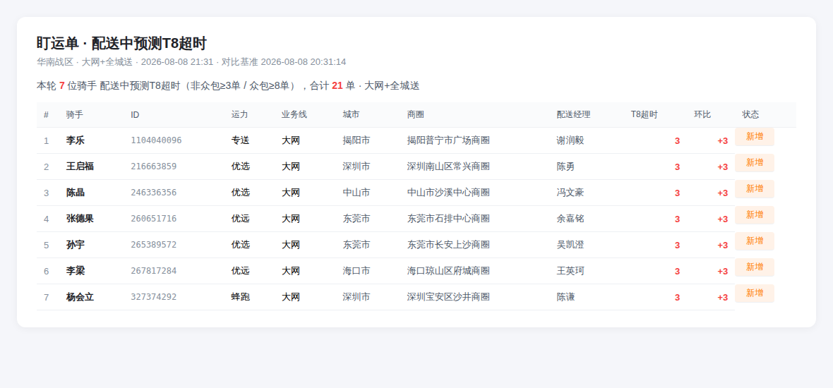Click the 商圈 column header
This screenshot has width=833, height=388.
pyautogui.click(x=415, y=115)
